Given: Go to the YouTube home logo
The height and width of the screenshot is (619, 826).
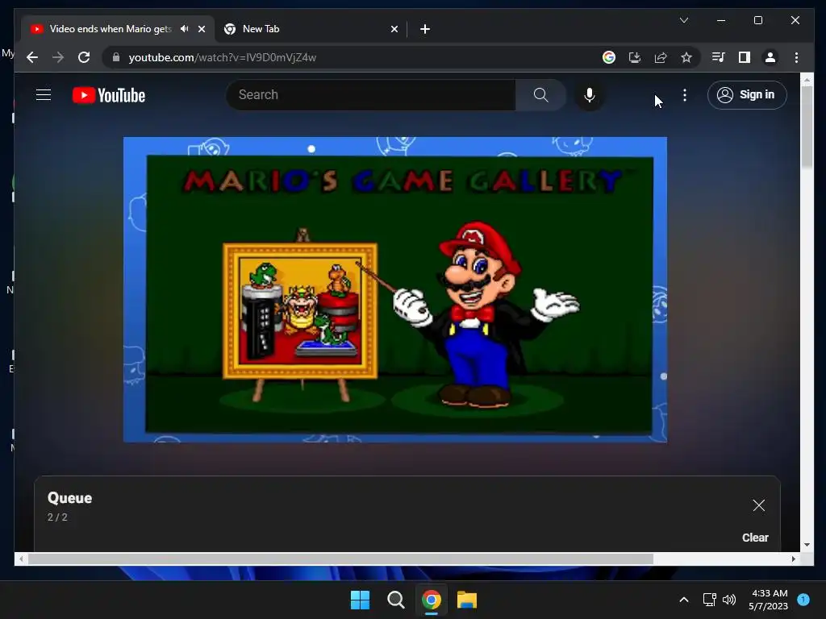Looking at the screenshot, I should click(109, 95).
